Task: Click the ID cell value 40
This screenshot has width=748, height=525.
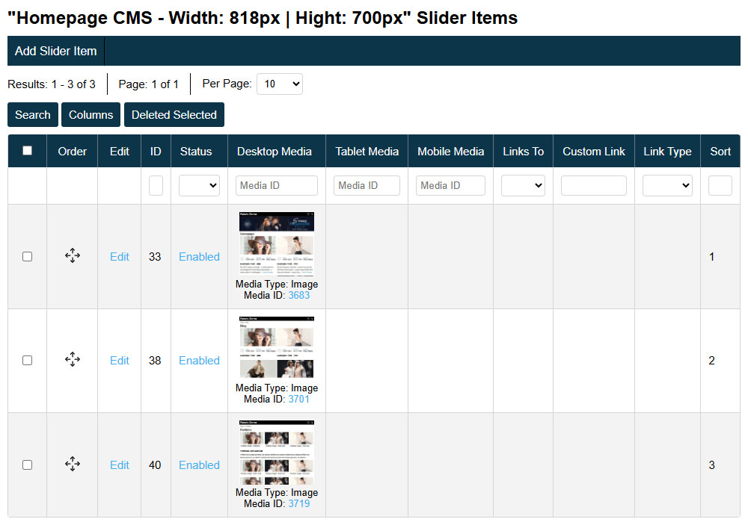Action: [155, 465]
